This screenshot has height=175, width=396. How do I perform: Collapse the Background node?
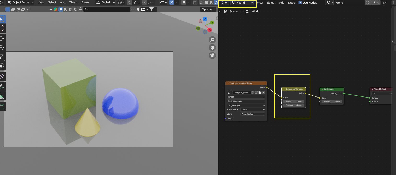point(322,89)
